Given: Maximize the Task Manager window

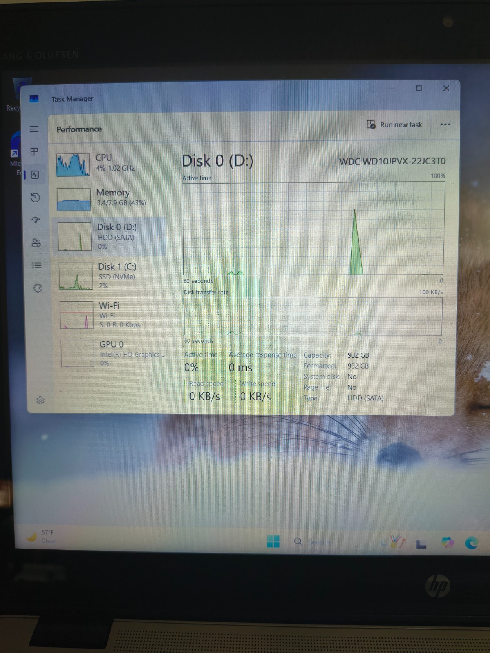Looking at the screenshot, I should 419,88.
